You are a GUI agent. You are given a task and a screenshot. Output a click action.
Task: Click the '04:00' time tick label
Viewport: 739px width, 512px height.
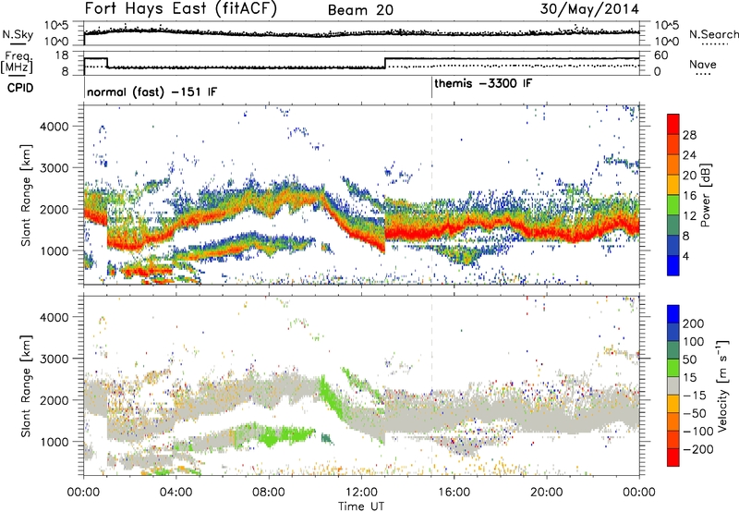point(176,493)
